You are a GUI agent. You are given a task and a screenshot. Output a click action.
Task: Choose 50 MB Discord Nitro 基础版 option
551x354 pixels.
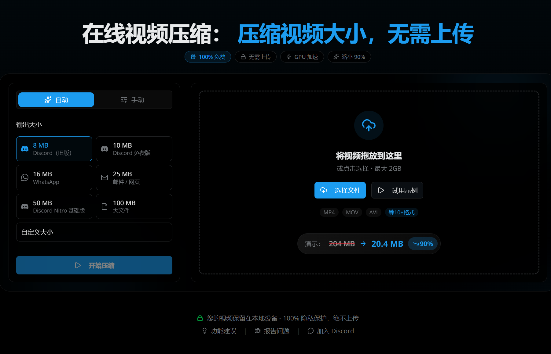click(x=54, y=206)
